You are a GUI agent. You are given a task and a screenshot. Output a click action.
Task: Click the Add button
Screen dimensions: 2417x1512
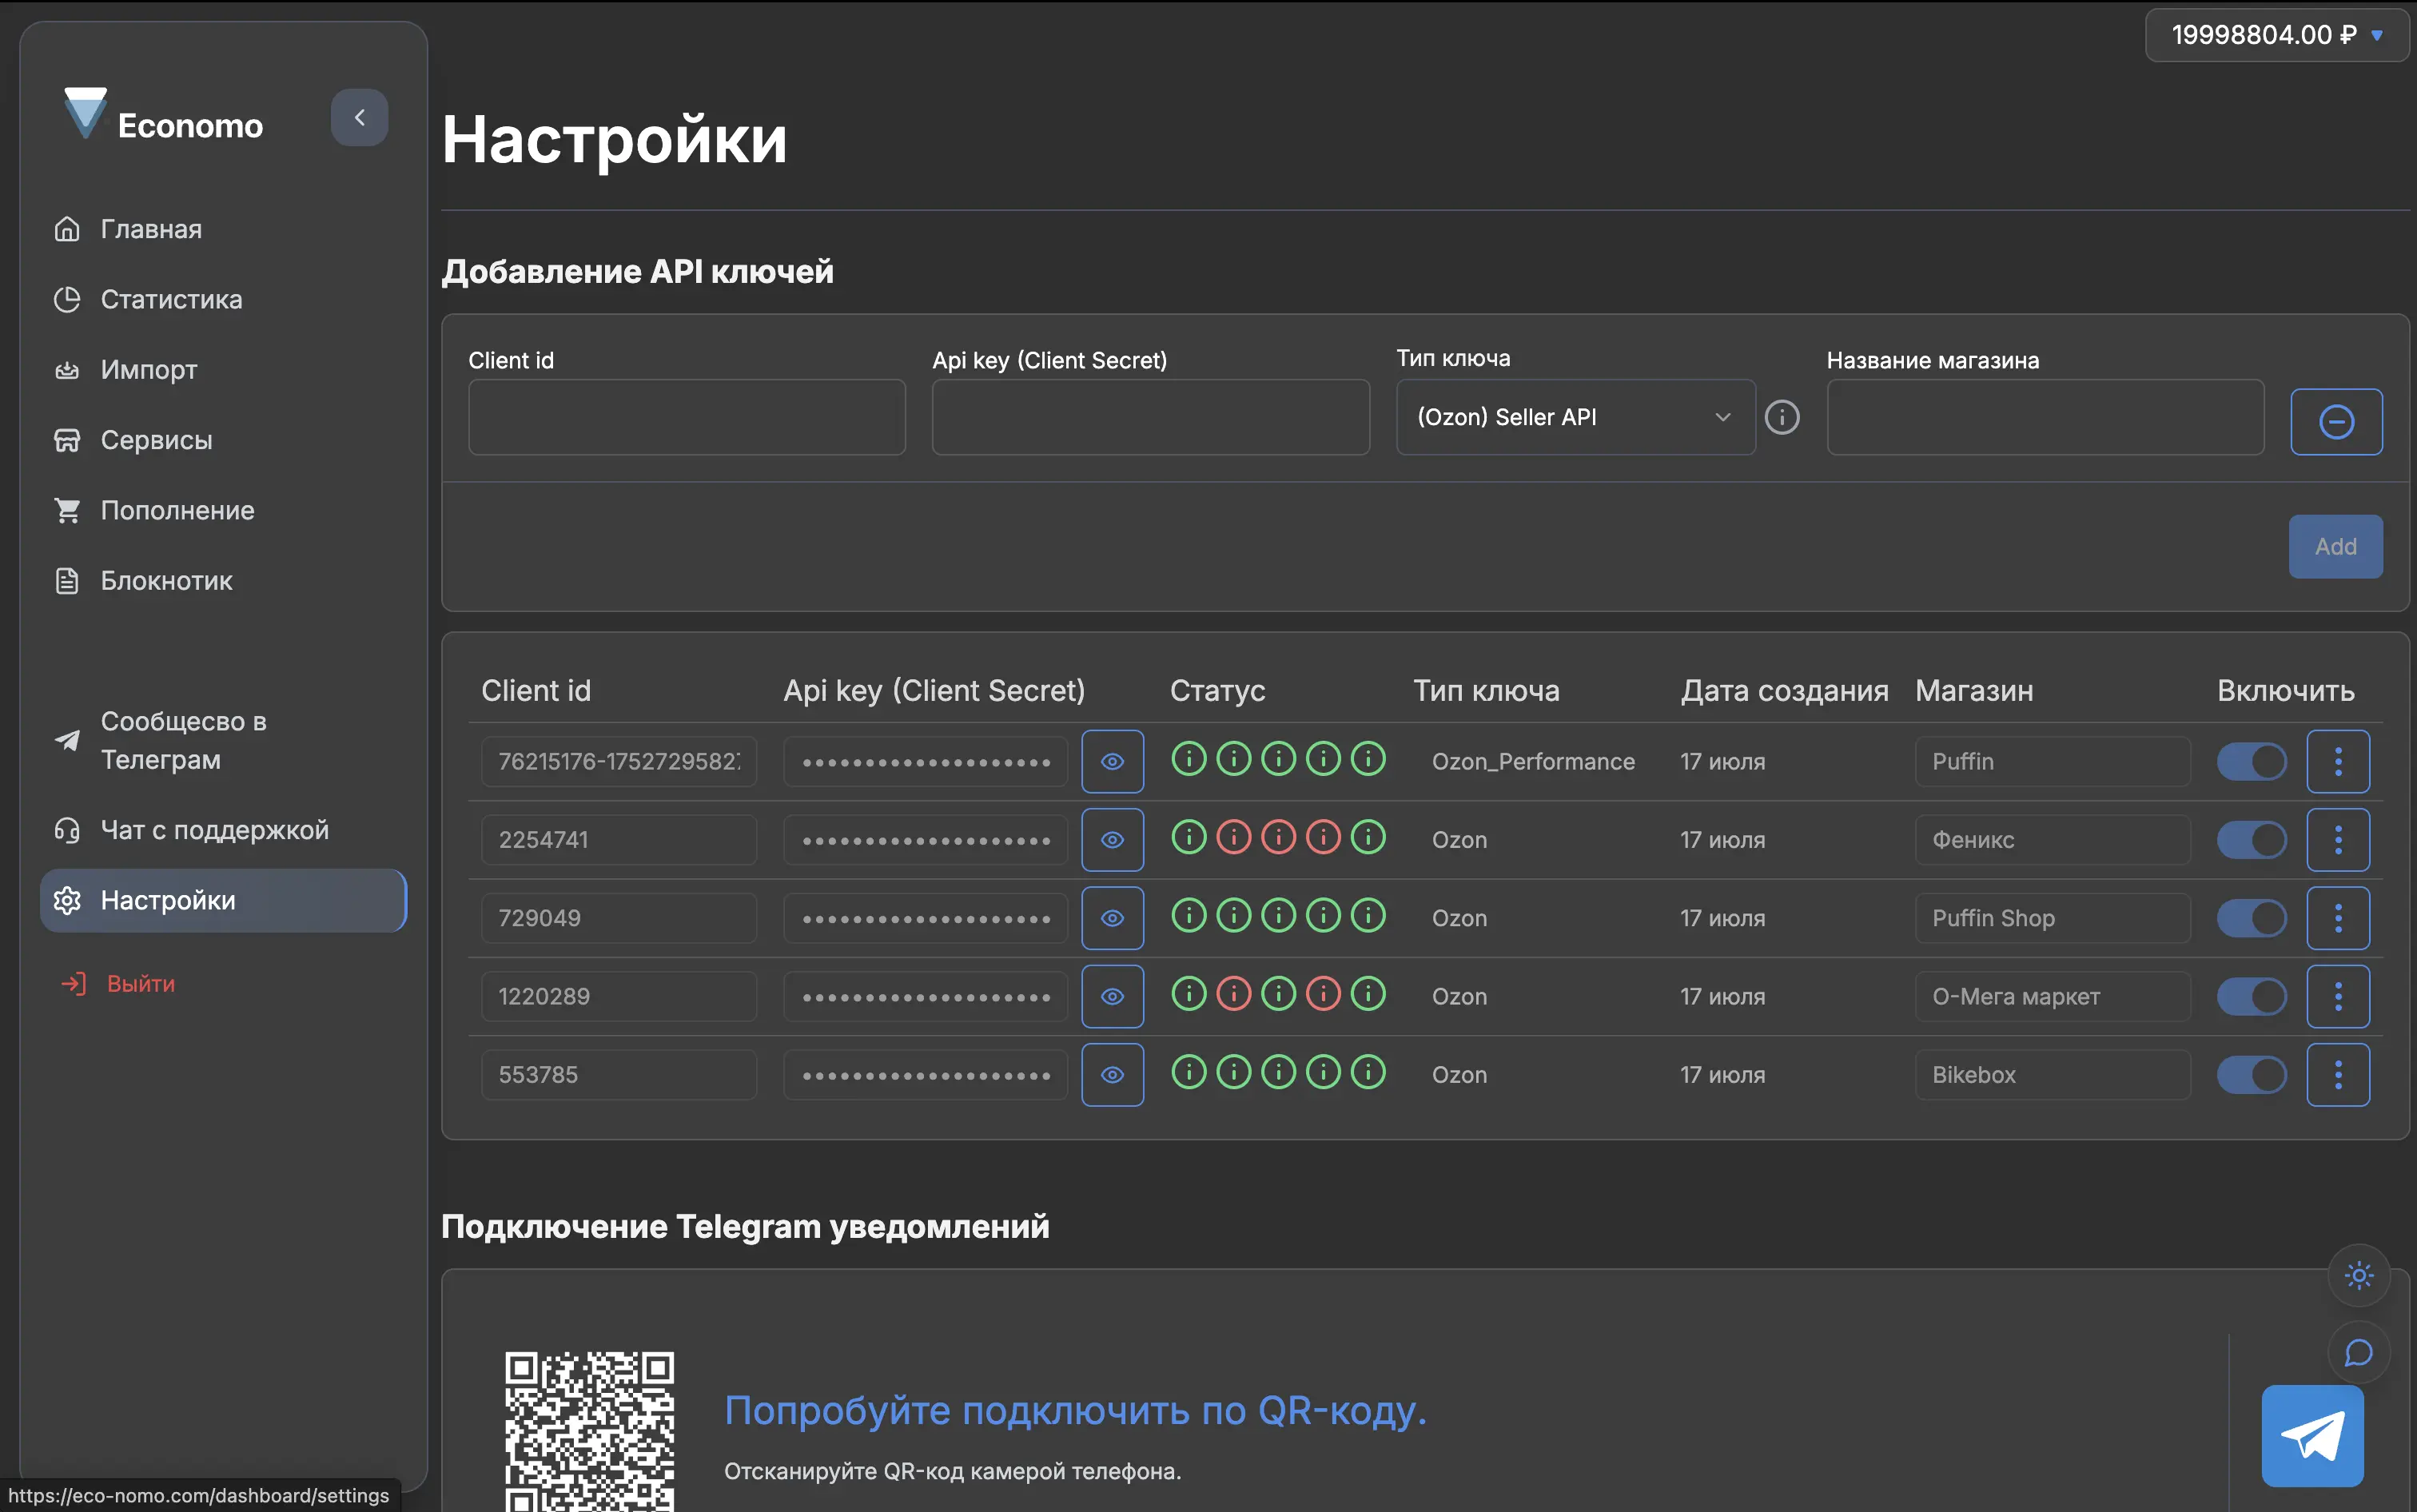click(x=2335, y=547)
